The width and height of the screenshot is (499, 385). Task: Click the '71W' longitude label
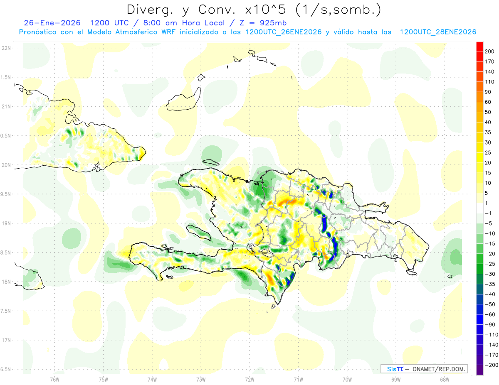298,379
